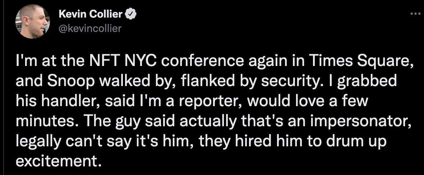This screenshot has width=424, height=175.
Task: Click the Kevin Collier display name
Action: [91, 15]
